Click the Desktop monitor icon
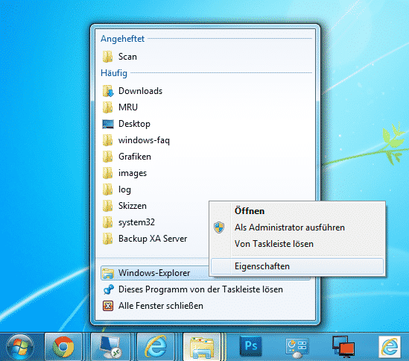Screen dimensions: 409x361 pyautogui.click(x=108, y=124)
